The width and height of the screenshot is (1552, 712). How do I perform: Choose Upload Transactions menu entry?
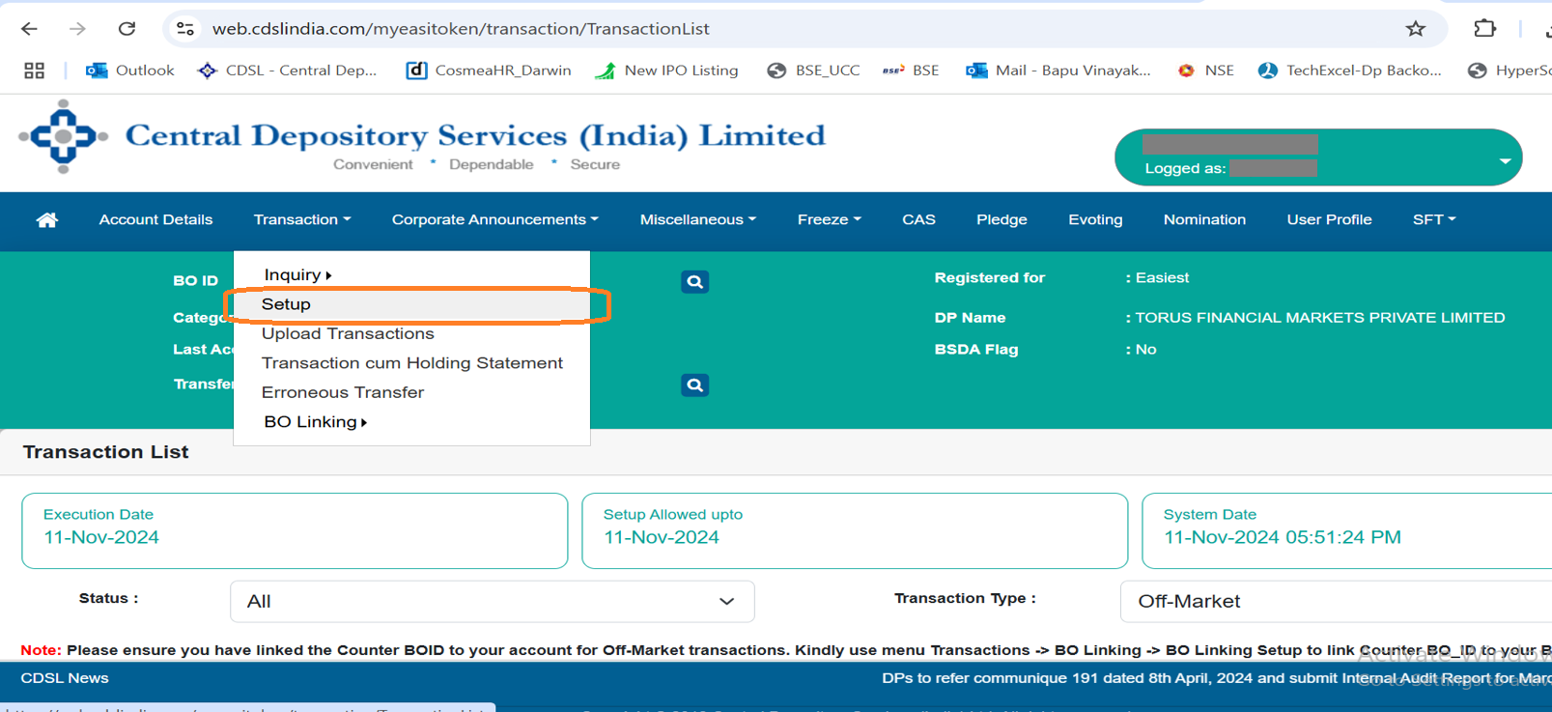point(348,334)
